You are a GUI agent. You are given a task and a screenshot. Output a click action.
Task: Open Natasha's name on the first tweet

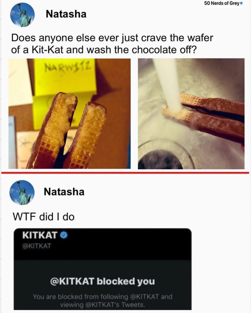[66, 14]
